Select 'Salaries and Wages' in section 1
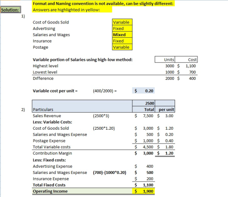This screenshot has width=228, height=197. click(x=51, y=35)
